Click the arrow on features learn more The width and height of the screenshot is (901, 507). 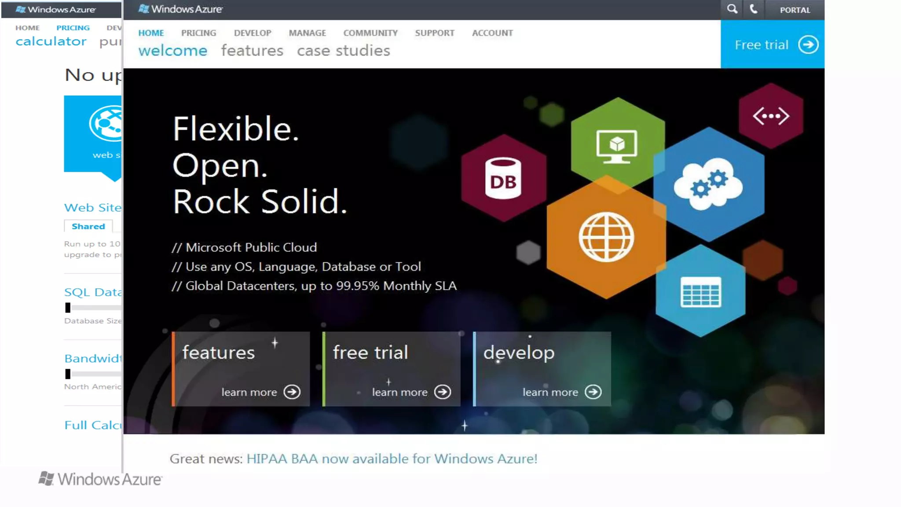point(292,392)
